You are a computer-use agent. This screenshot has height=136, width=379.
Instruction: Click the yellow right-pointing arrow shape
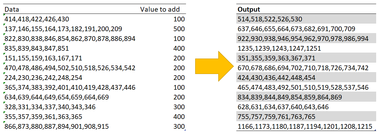212,67
